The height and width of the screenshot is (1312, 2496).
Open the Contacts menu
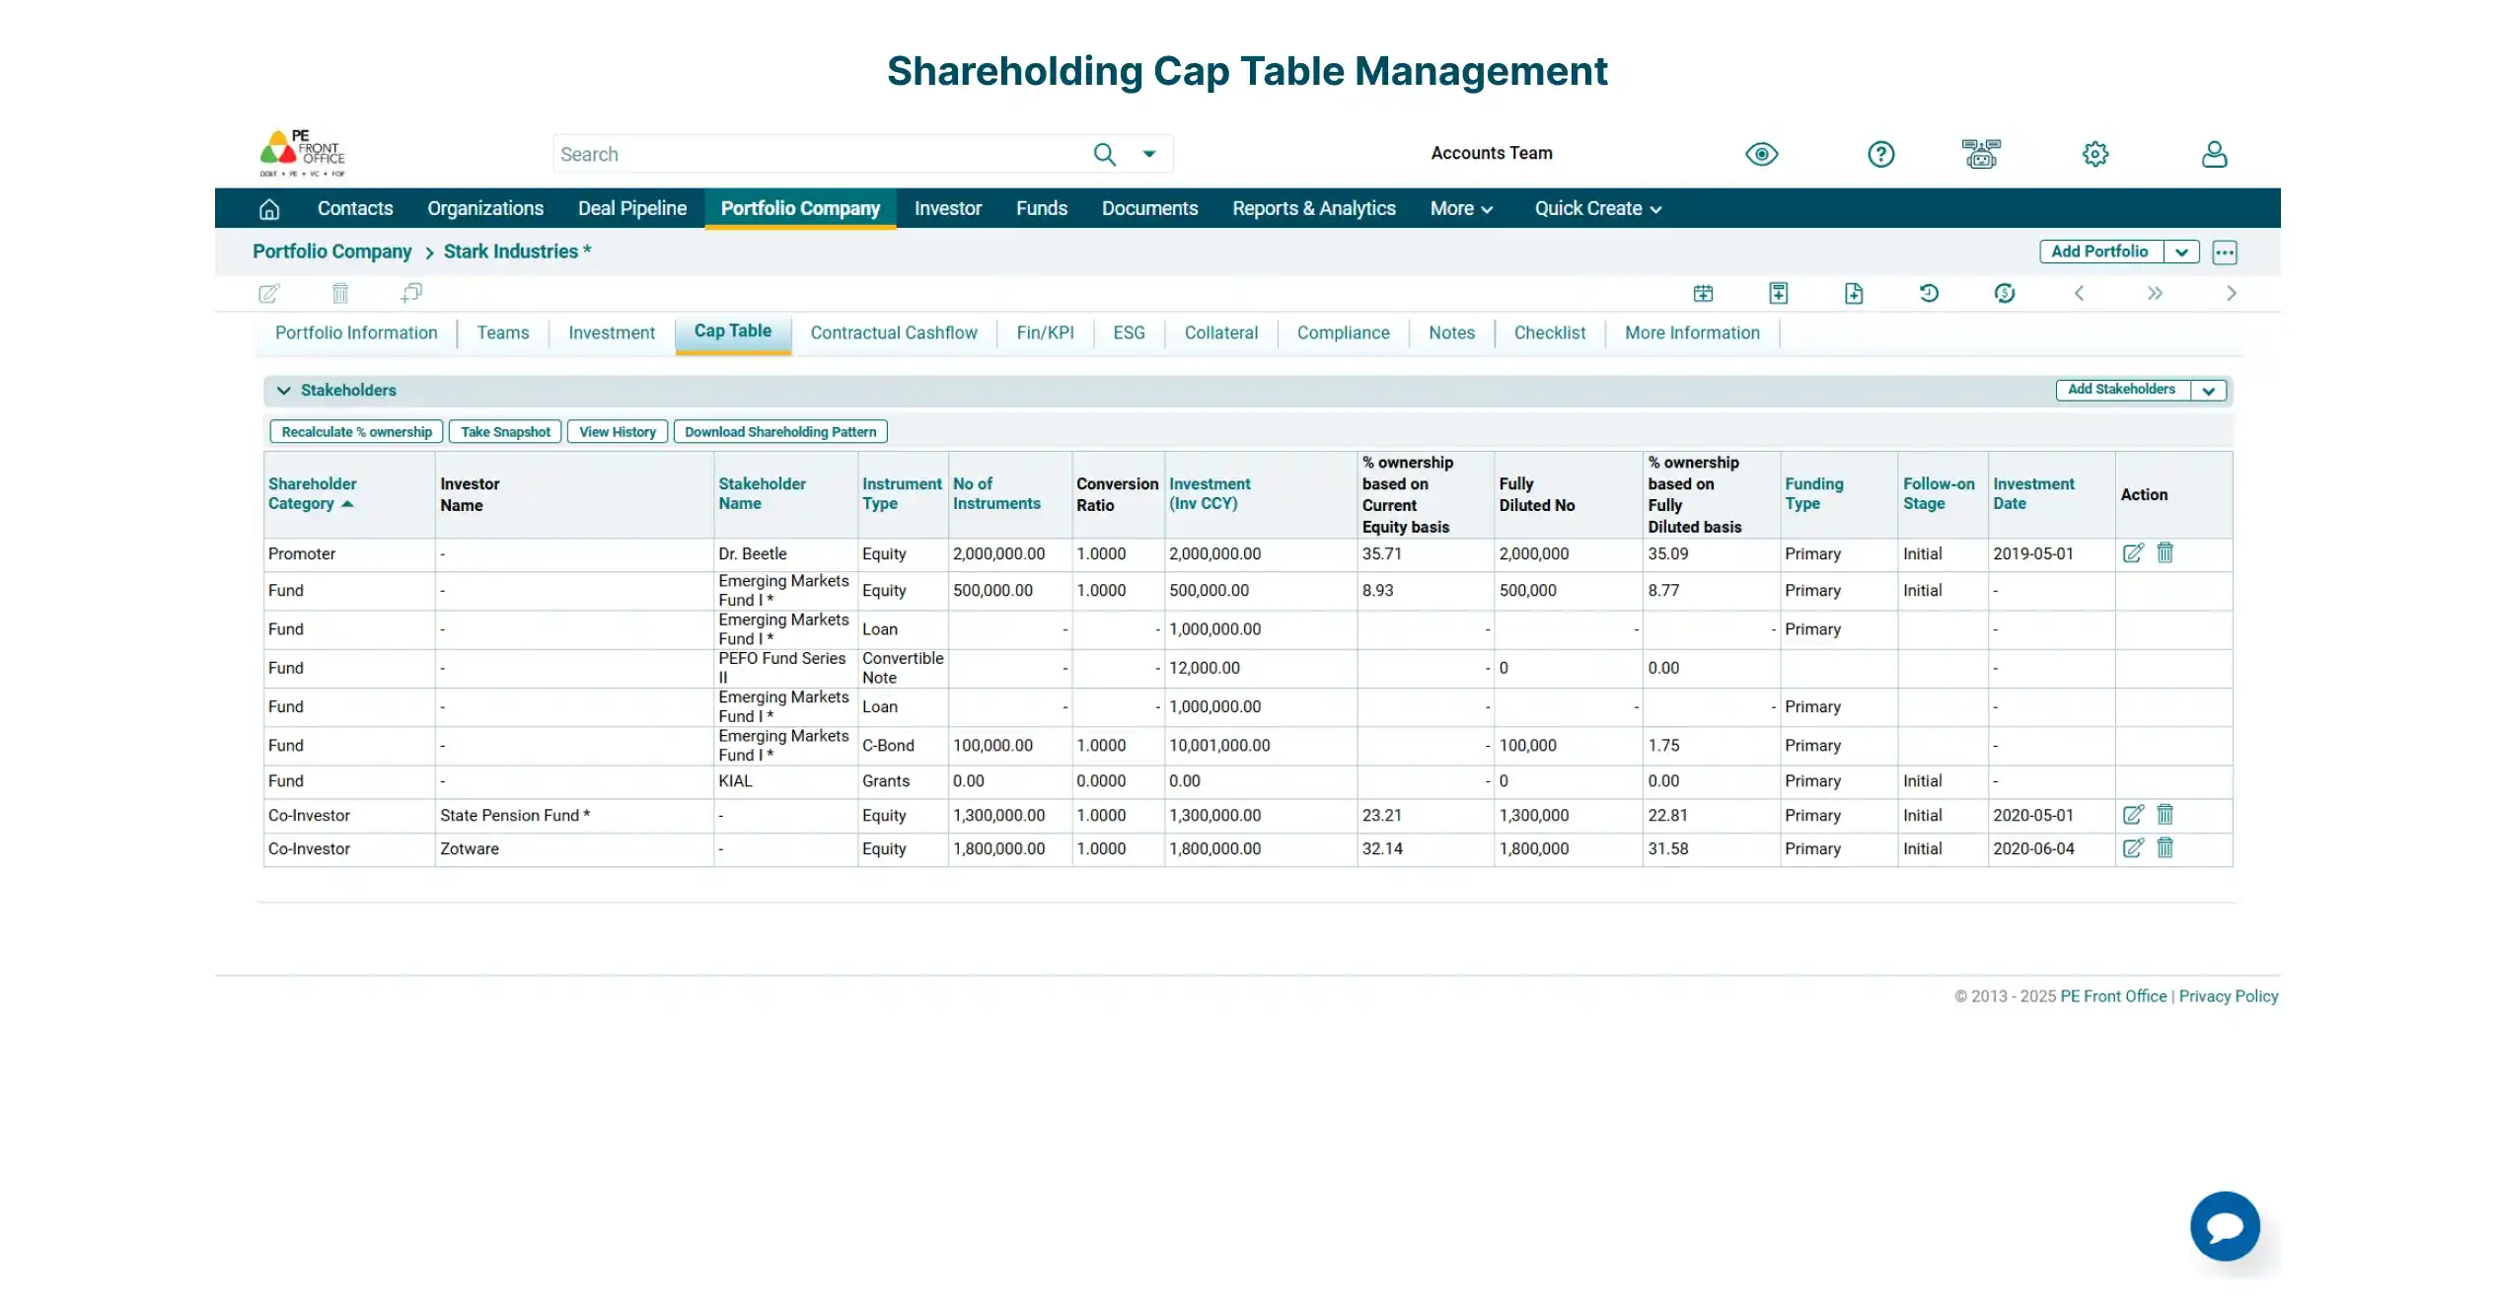(x=355, y=208)
